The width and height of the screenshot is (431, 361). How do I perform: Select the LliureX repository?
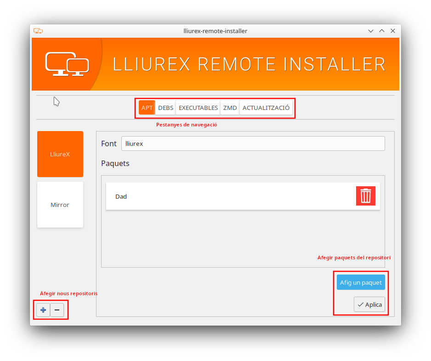coord(60,154)
